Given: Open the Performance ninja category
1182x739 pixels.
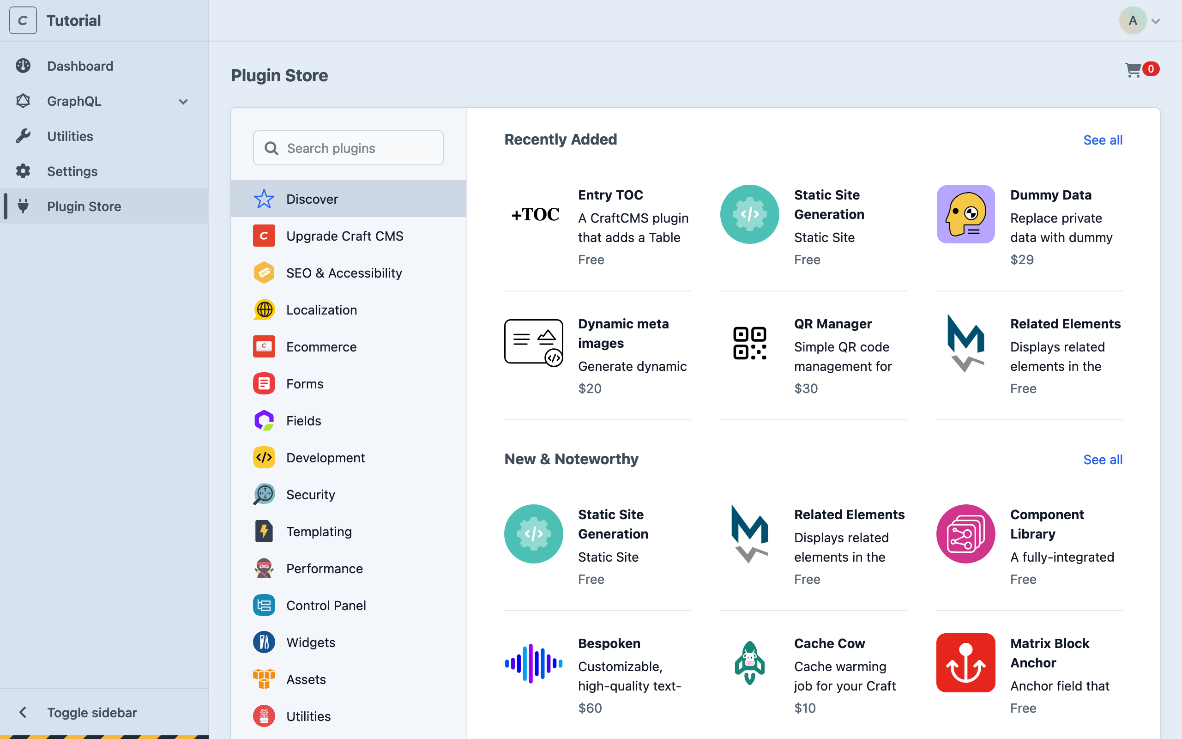Looking at the screenshot, I should (264, 568).
